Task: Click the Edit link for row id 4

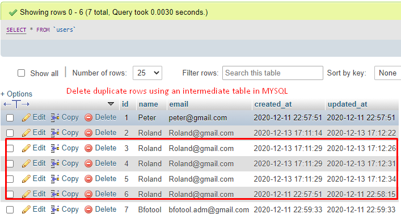Action: [x=39, y=163]
